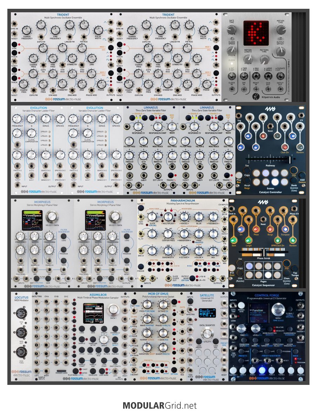Image resolution: width=320 pixels, height=413 pixels.
Task: Toggle the Mob of Emus Hex button
Action: point(174,302)
